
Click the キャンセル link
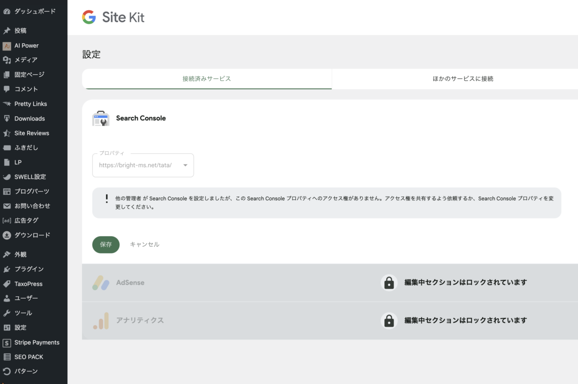(144, 244)
